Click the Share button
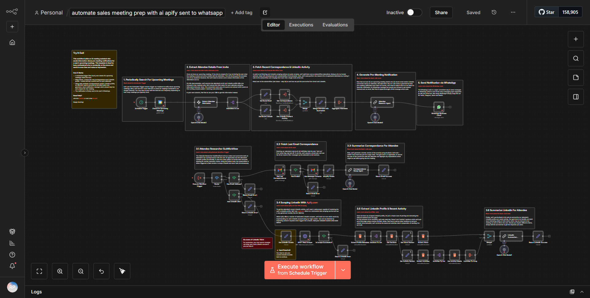This screenshot has width=590, height=298. click(x=441, y=12)
